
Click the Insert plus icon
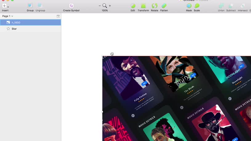point(4,6)
